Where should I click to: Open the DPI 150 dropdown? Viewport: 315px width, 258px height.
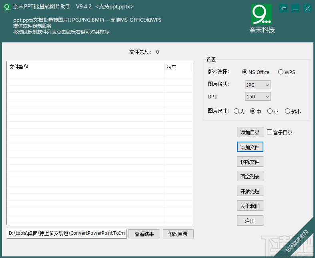258,96
